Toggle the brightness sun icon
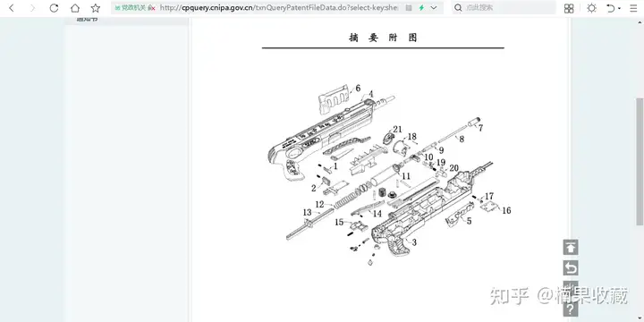This screenshot has height=322, width=644. pyautogui.click(x=591, y=8)
